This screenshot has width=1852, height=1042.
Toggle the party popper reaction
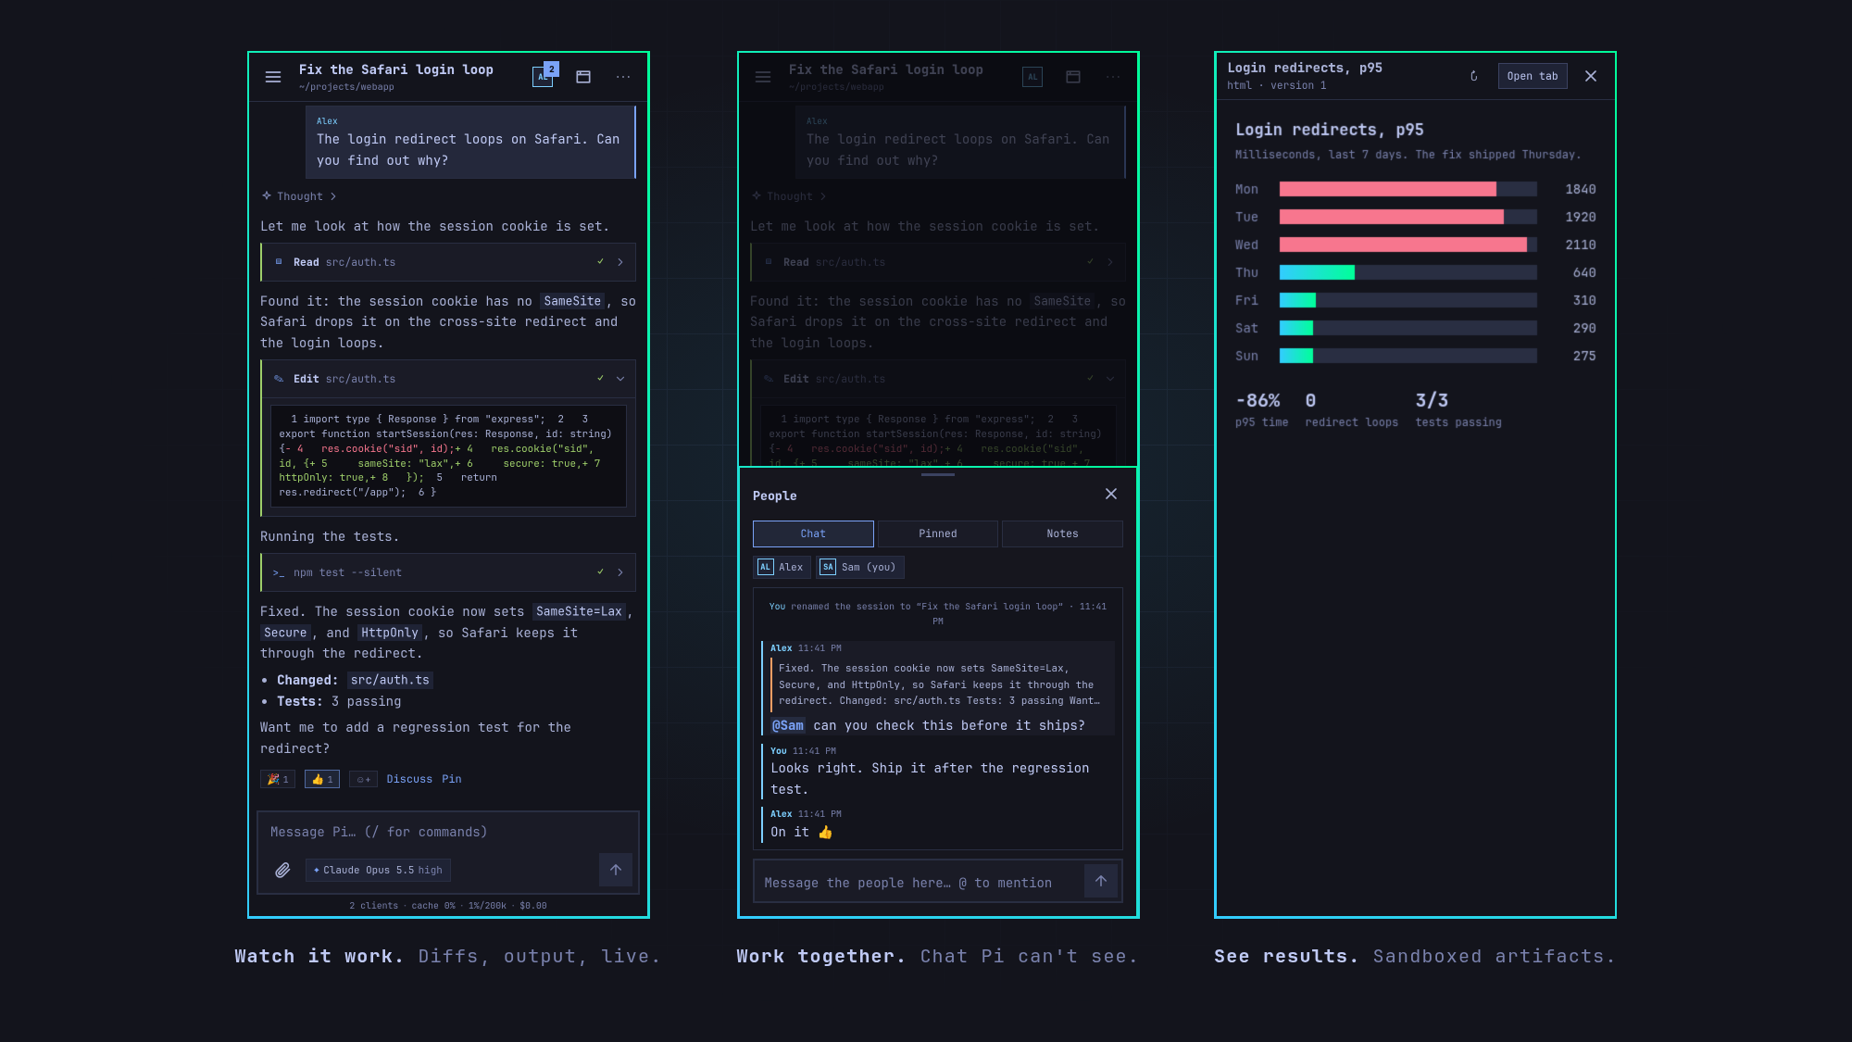(x=278, y=779)
